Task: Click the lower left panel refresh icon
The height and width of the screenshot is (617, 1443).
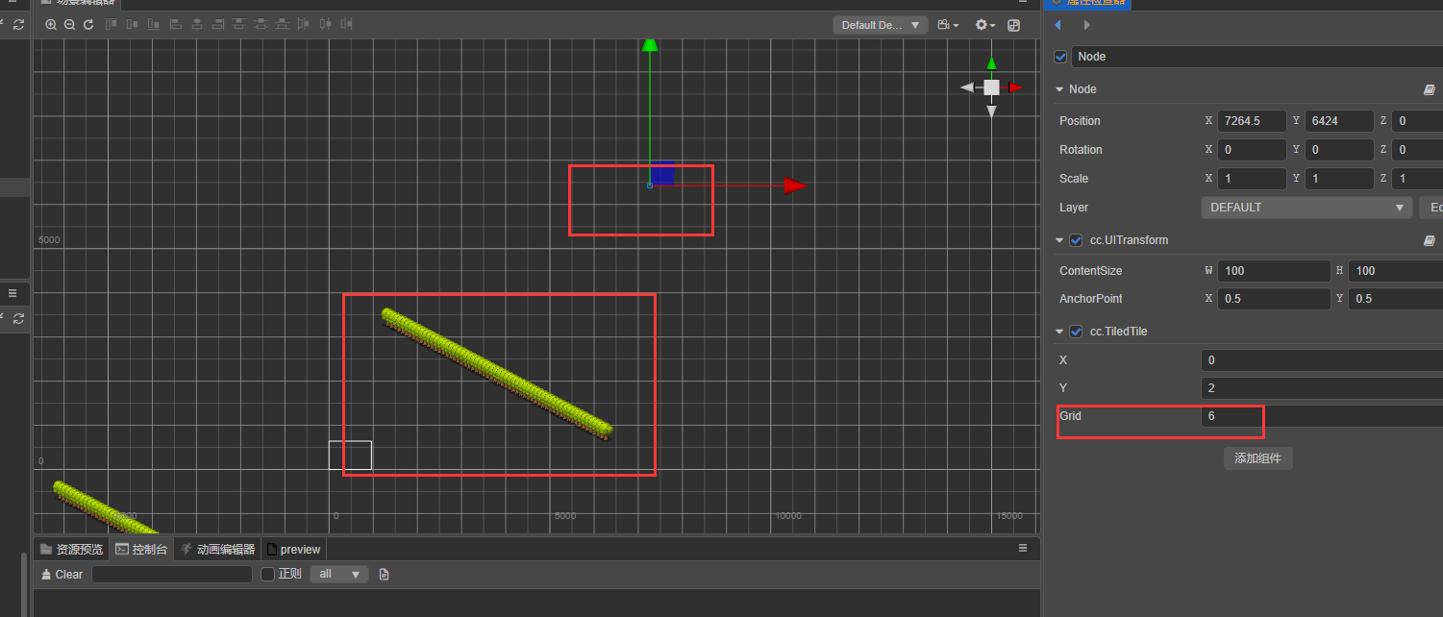Action: point(18,318)
